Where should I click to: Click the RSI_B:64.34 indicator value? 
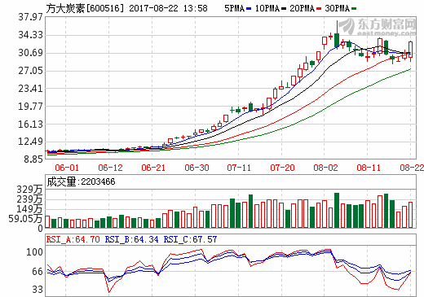[x=132, y=239]
